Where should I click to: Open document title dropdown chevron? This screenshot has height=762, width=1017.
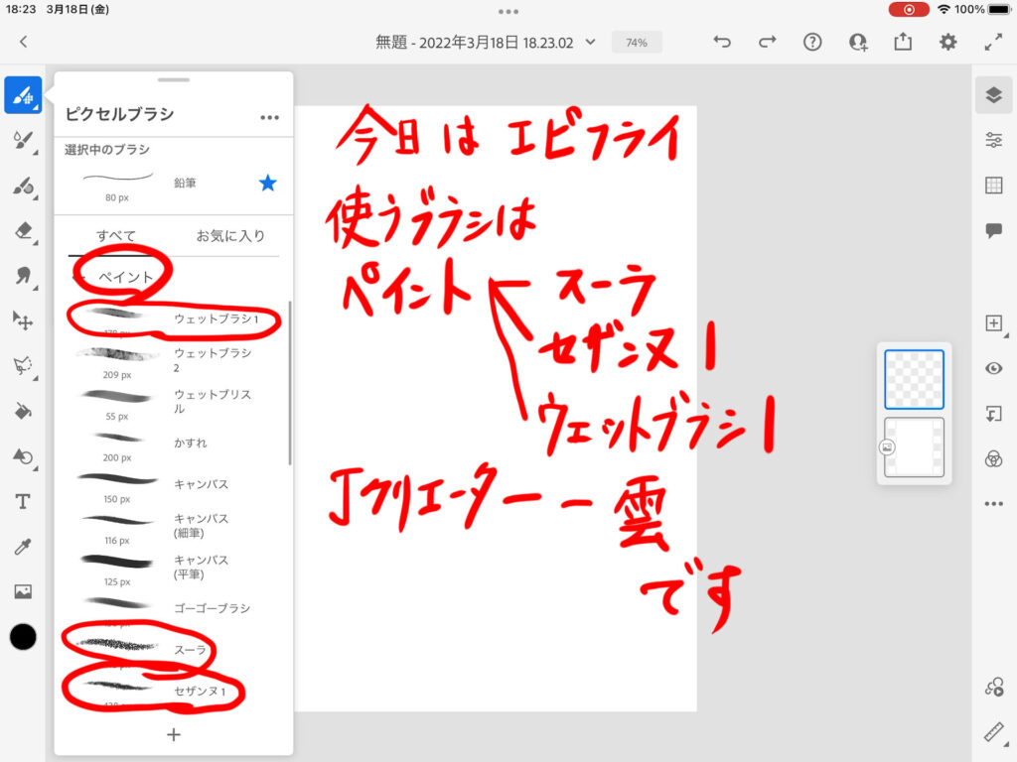[591, 42]
